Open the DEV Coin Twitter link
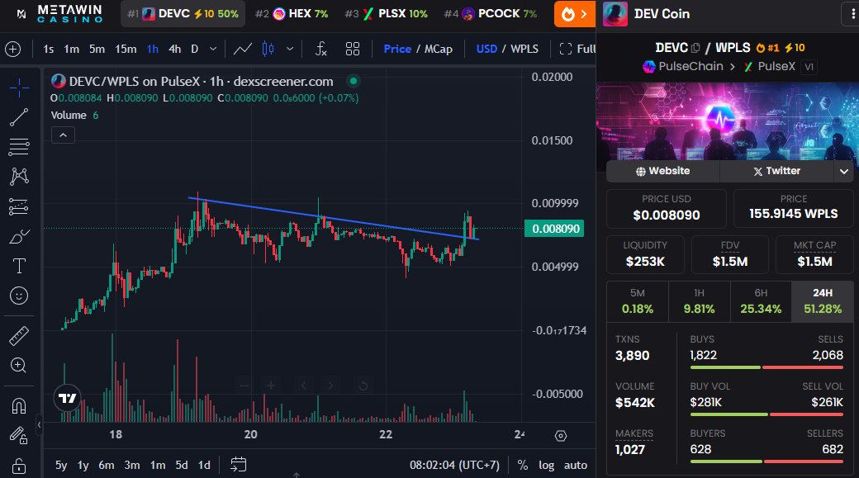Screen dimensions: 859x478 click(x=777, y=171)
